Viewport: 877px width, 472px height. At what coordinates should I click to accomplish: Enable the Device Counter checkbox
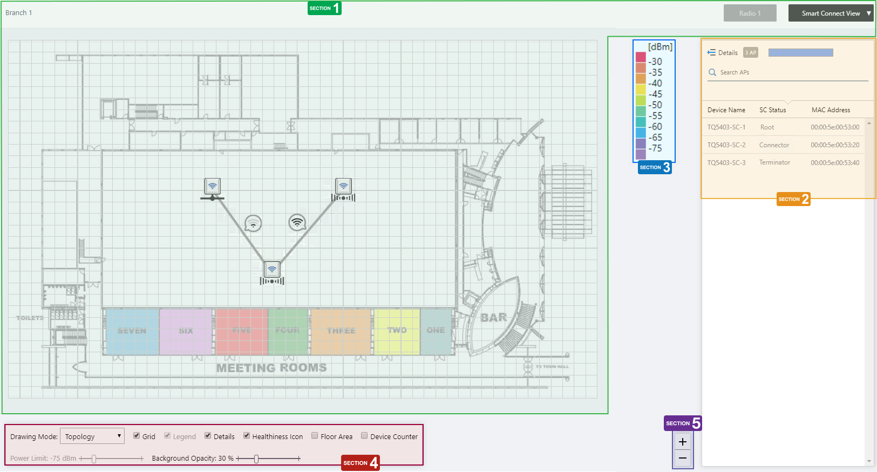click(364, 436)
